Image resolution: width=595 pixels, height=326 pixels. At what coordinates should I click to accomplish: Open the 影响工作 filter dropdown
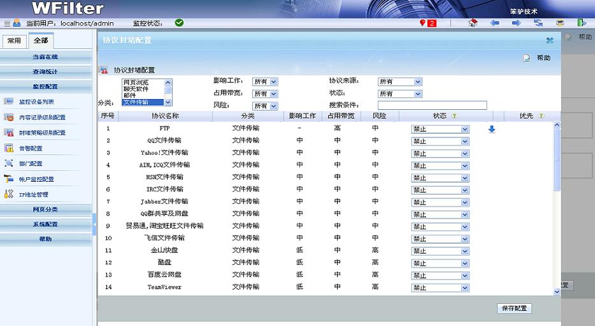tap(265, 81)
